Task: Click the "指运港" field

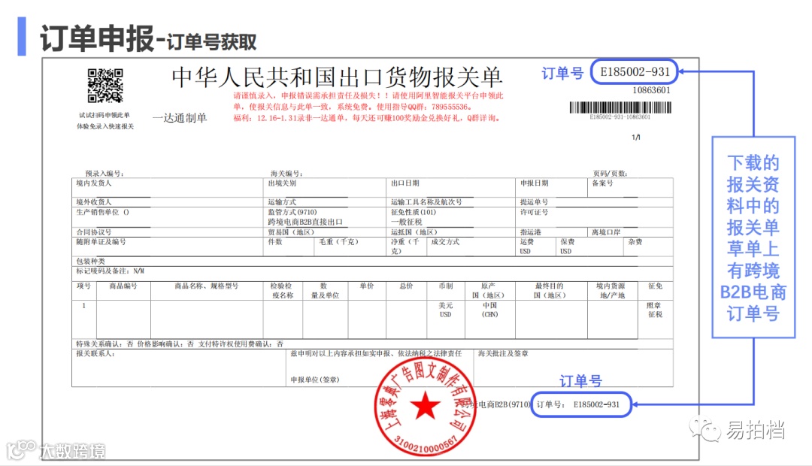Action: [551, 232]
